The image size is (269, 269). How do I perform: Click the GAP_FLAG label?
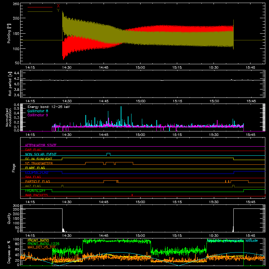point(33,150)
